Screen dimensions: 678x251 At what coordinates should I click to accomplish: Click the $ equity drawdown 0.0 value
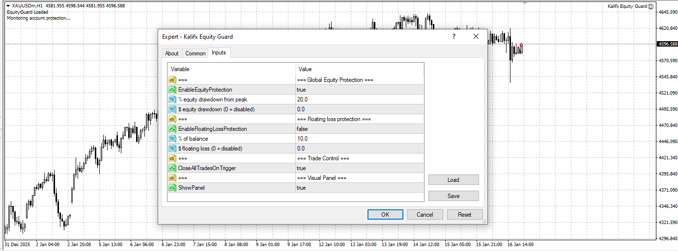point(301,109)
